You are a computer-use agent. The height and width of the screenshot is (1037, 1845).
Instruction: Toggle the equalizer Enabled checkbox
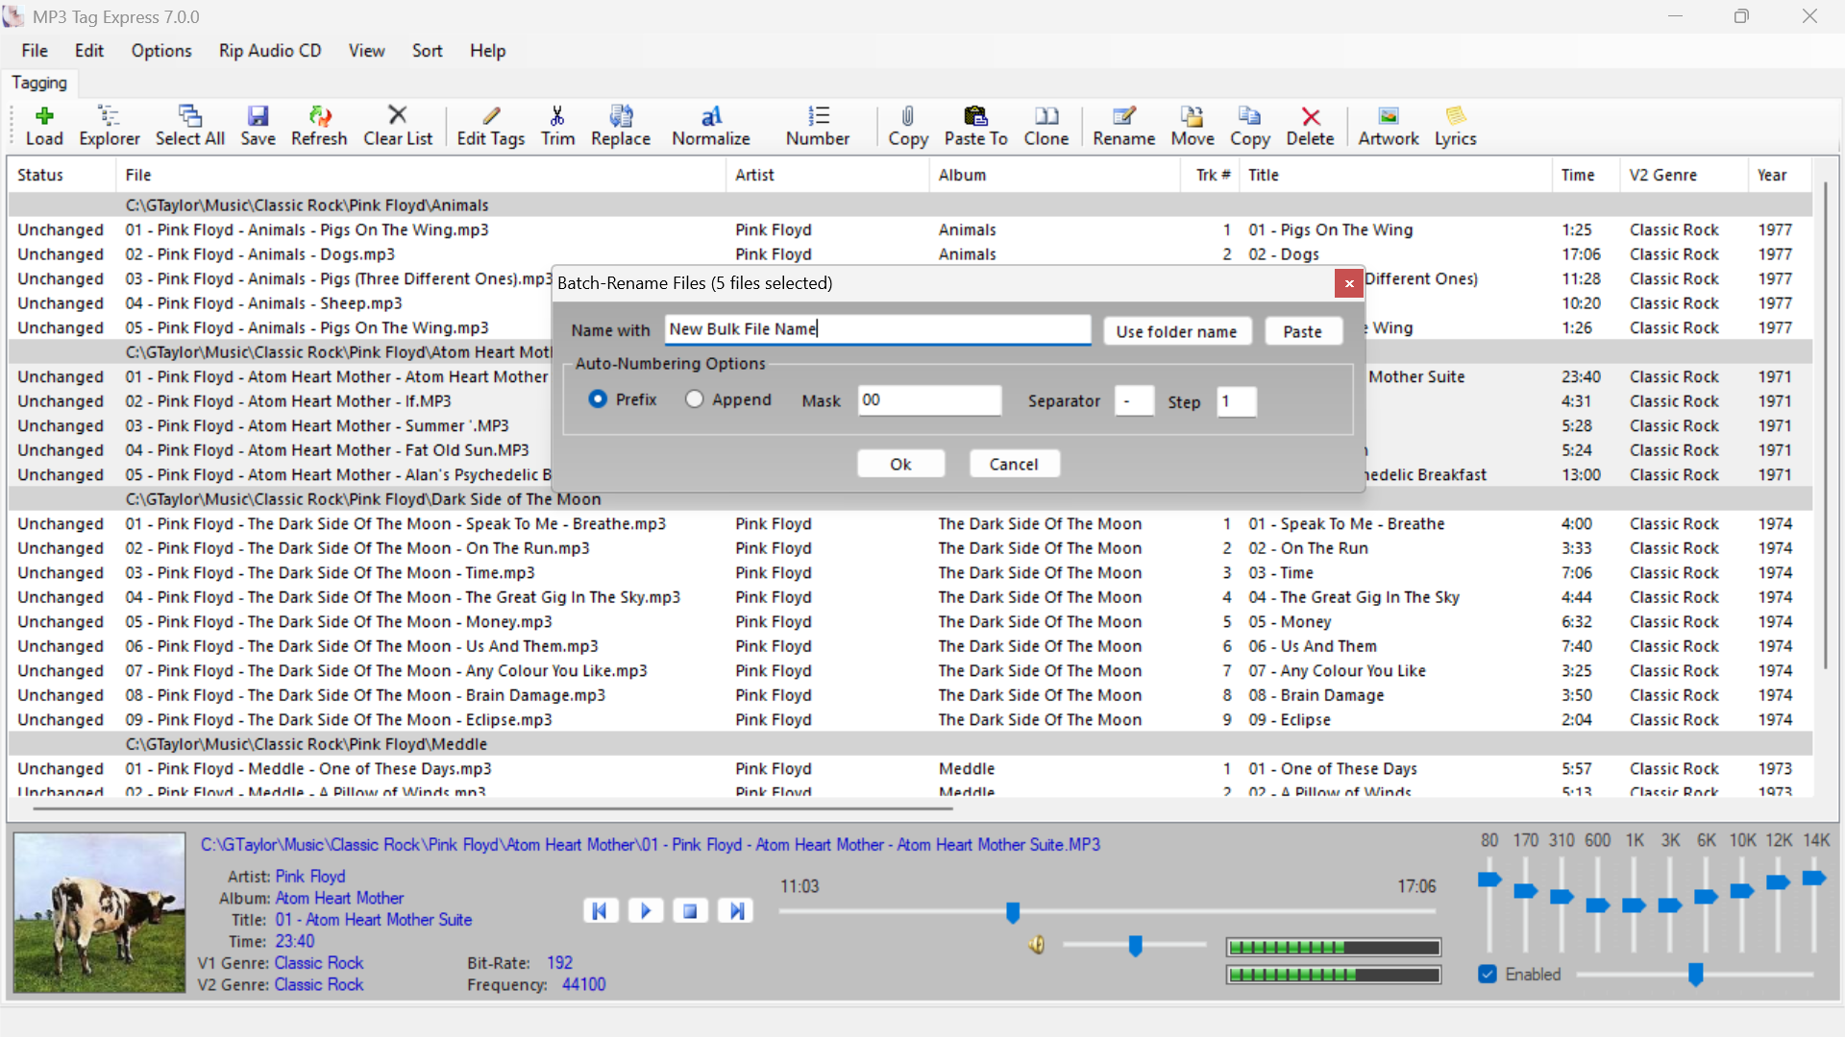click(1488, 974)
